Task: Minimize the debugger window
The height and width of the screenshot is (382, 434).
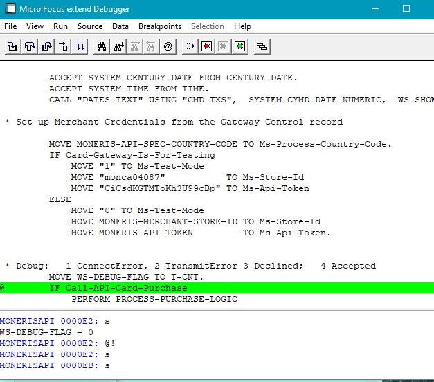Action: 375,8
